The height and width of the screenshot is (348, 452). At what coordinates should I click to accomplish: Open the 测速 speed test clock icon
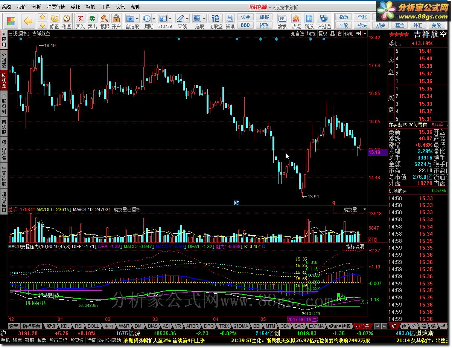pyautogui.click(x=67, y=21)
